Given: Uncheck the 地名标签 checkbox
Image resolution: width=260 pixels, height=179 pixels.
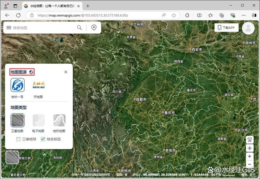Looking at the screenshot, I should pyautogui.click(x=43, y=139).
